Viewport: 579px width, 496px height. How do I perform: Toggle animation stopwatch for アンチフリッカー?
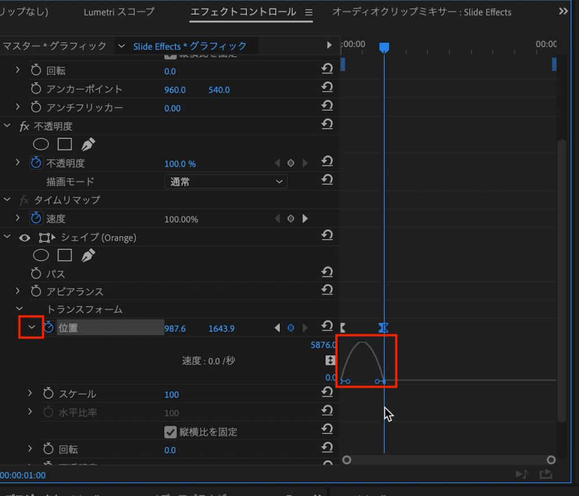click(x=36, y=107)
